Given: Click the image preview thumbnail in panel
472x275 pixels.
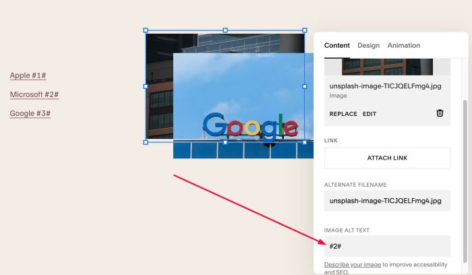Looking at the screenshot, I should pyautogui.click(x=387, y=67).
